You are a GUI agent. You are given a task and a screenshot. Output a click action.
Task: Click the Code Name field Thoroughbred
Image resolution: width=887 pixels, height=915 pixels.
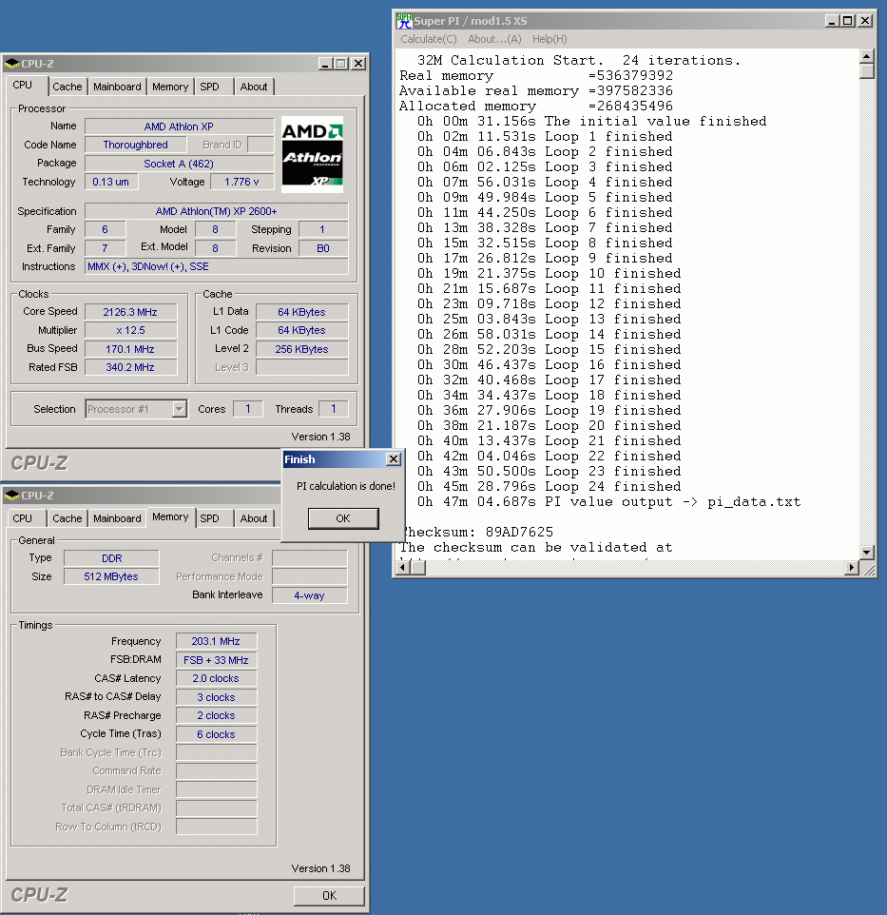[x=136, y=145]
